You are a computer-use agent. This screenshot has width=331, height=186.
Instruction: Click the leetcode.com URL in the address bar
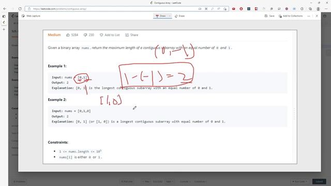pyautogui.click(x=60, y=9)
